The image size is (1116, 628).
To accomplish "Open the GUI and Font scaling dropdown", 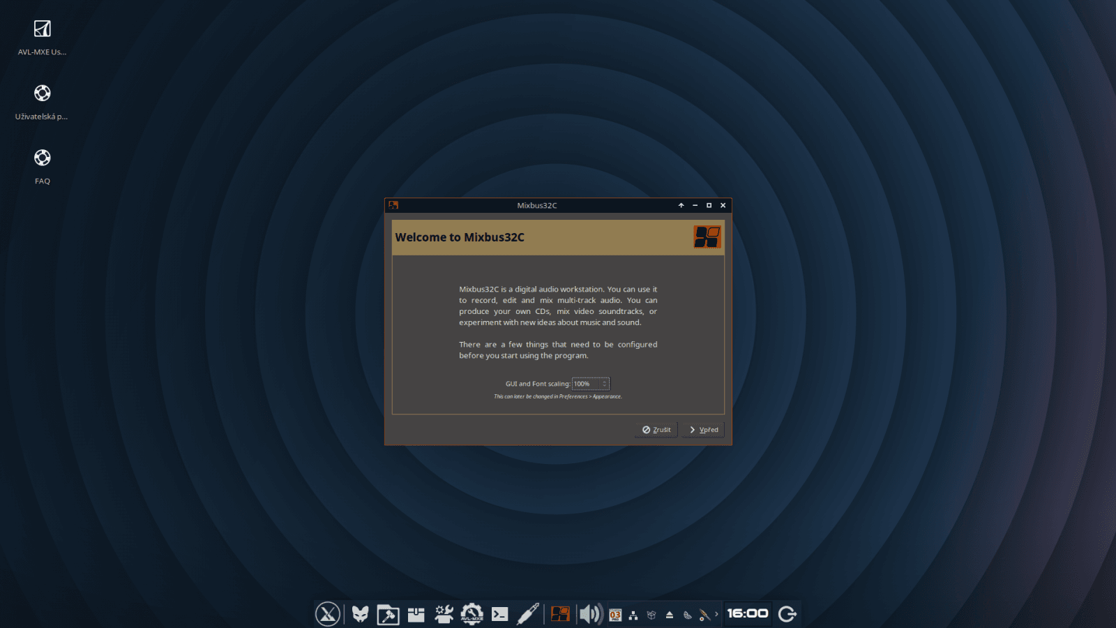I will point(586,383).
